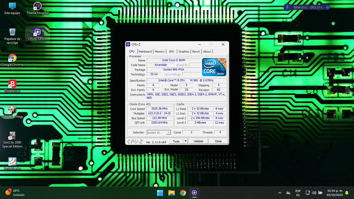The width and height of the screenshot is (354, 199).
Task: Open Papelera de reciclaje icon
Action: tap(12, 36)
